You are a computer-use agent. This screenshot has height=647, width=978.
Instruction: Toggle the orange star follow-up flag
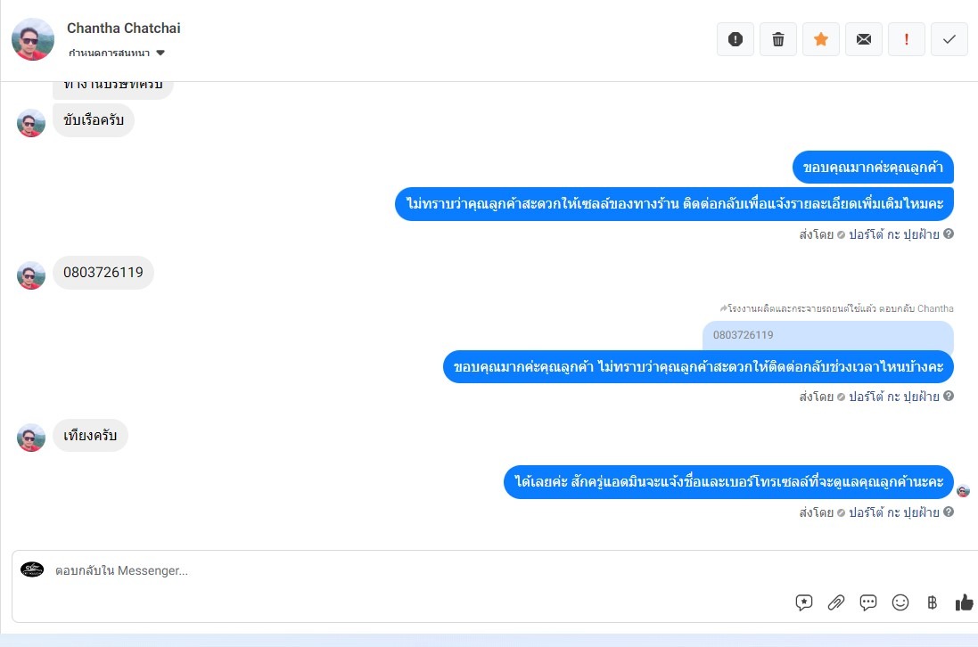[821, 39]
